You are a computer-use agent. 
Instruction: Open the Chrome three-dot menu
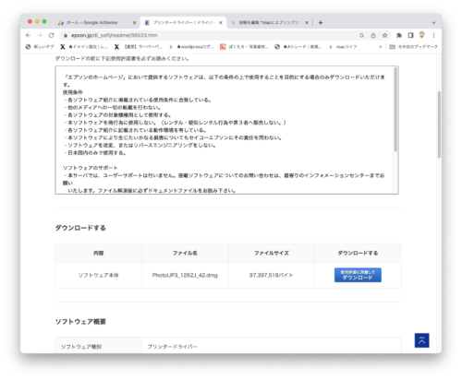pos(433,35)
